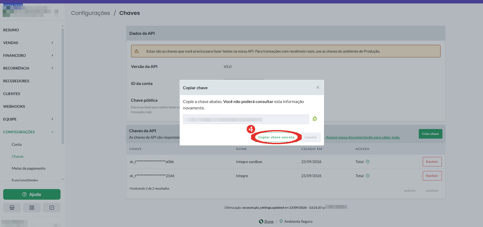Click the Concluir button

311,137
